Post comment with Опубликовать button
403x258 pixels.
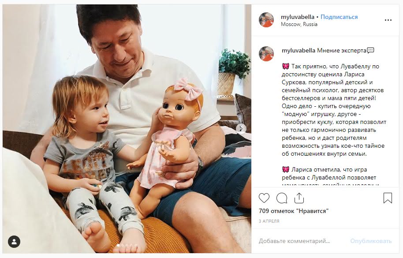coord(371,241)
